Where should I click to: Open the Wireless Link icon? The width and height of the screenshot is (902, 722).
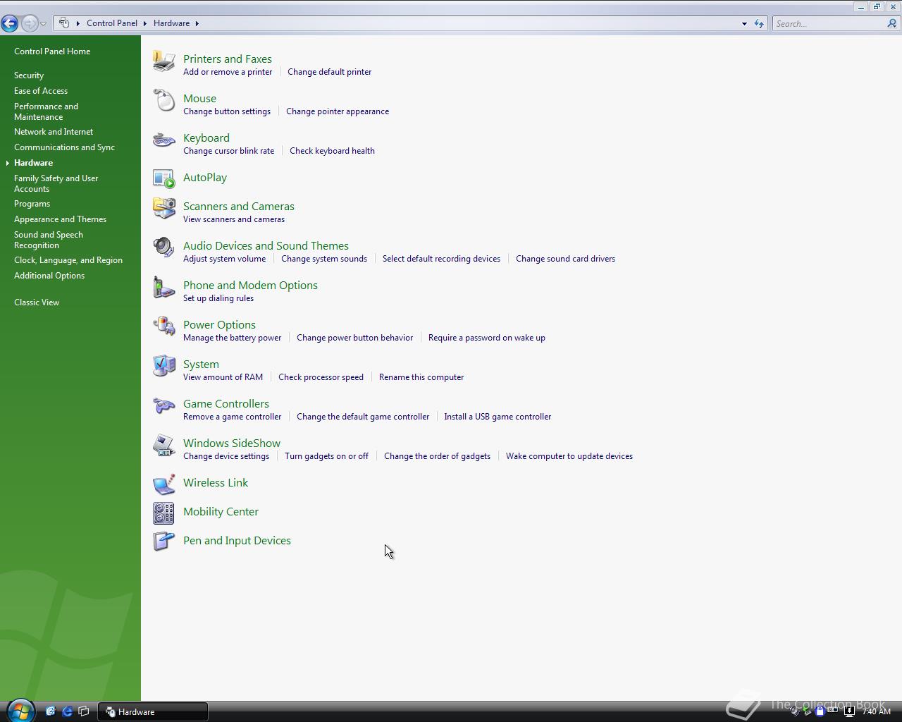pos(164,484)
